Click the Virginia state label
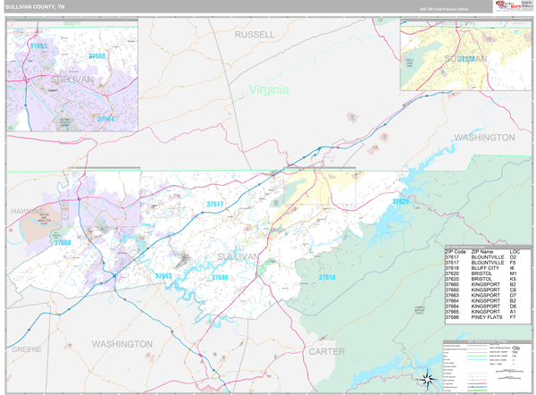536x395 pixels. (x=269, y=89)
